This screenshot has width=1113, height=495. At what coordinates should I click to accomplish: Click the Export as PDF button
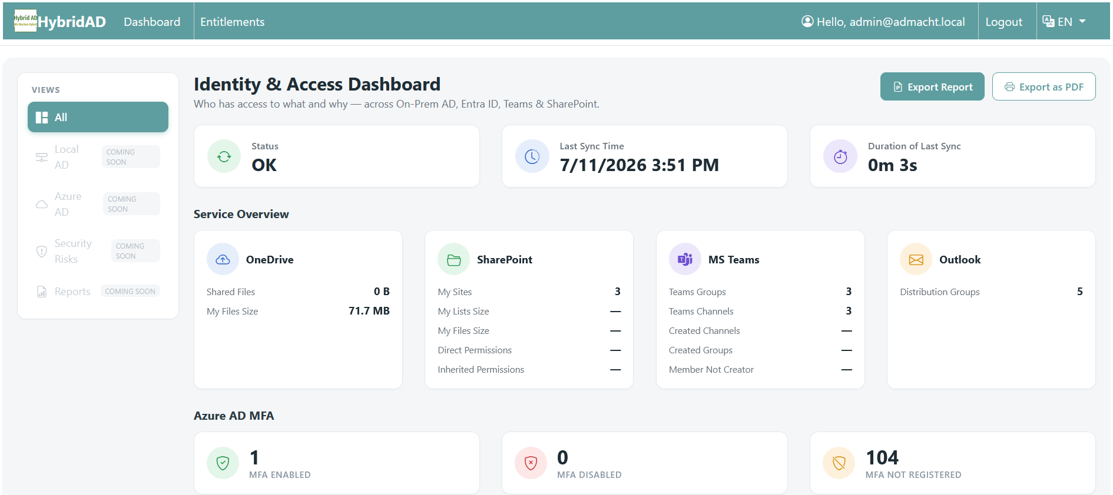(x=1044, y=86)
